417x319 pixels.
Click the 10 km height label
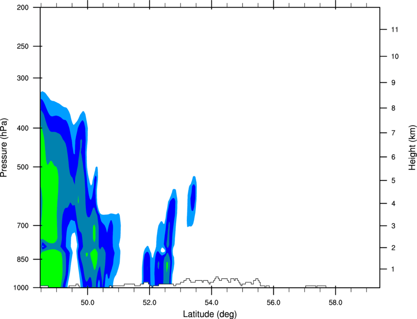tap(394, 56)
